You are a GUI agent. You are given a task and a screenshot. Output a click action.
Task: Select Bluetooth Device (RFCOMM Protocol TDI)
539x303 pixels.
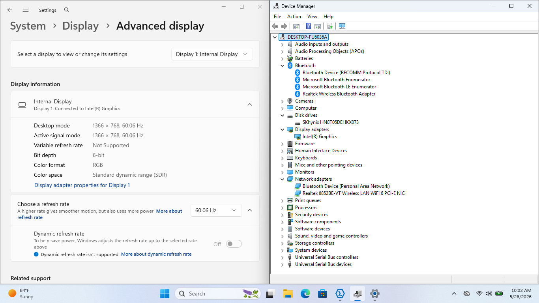(x=346, y=73)
